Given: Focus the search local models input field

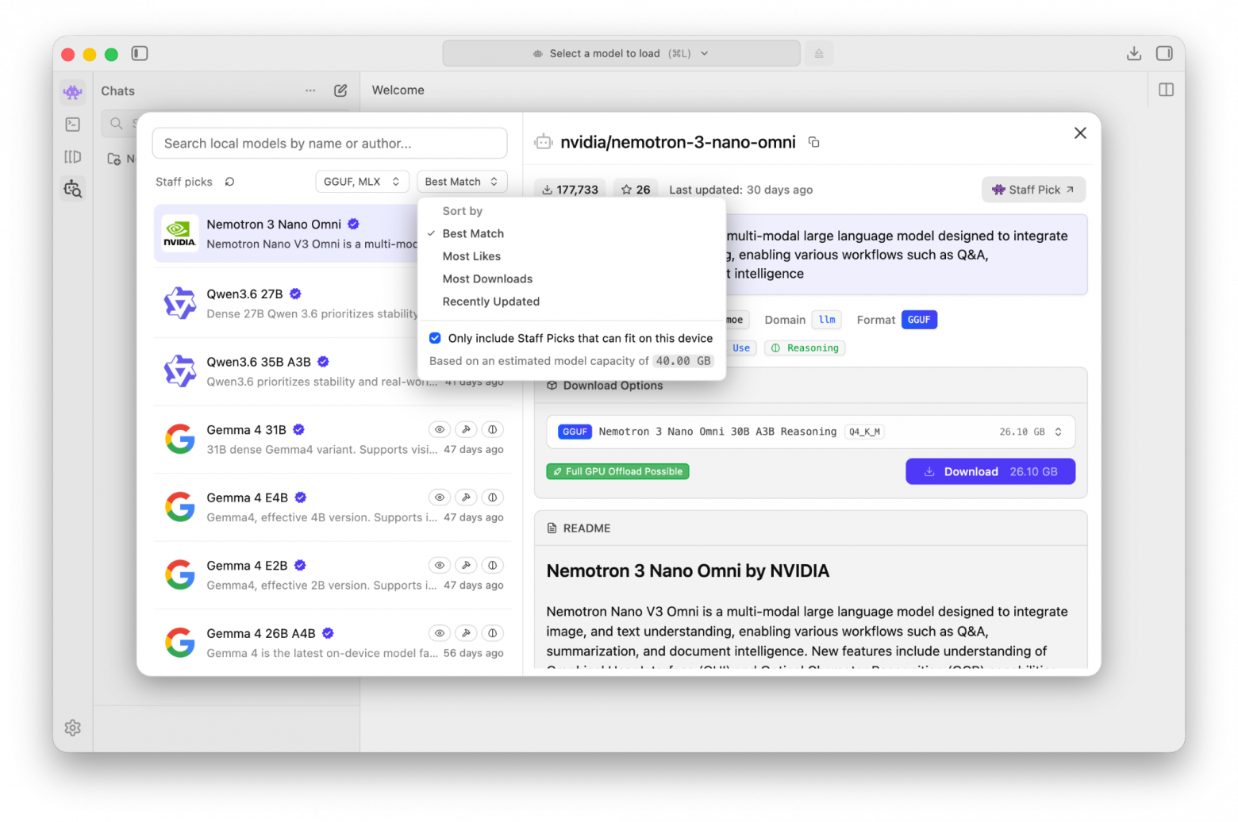Looking at the screenshot, I should (x=329, y=144).
